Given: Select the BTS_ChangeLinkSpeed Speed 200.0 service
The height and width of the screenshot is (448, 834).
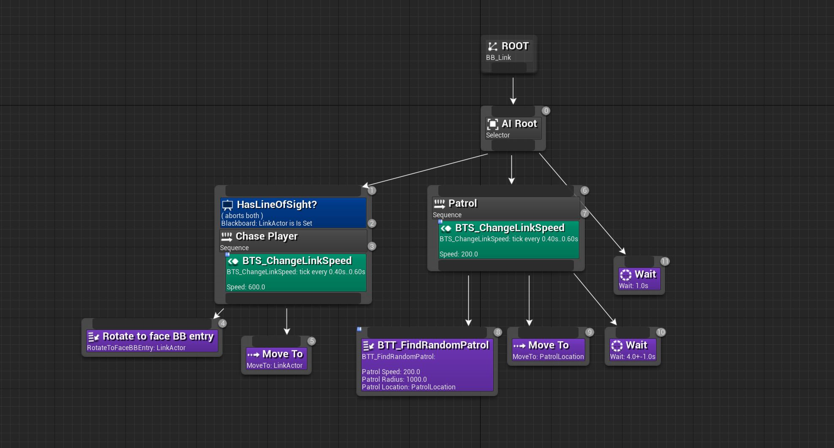Looking at the screenshot, I should point(509,240).
